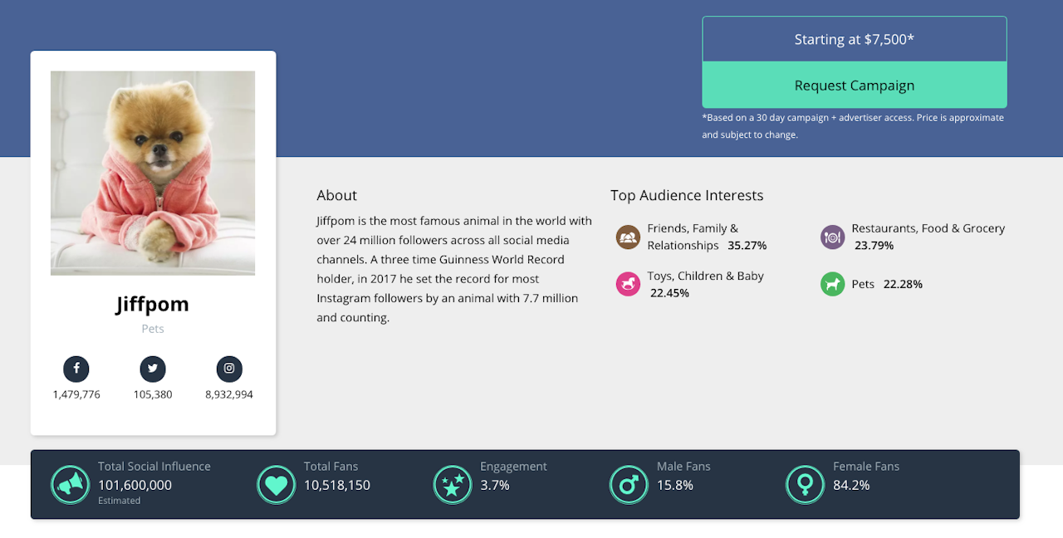Open Jiffpom's profile photo

click(x=153, y=173)
